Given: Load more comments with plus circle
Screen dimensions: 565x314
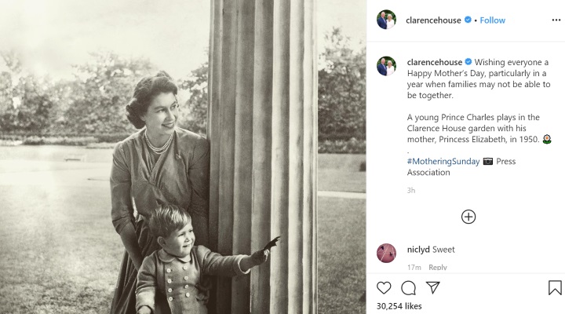Looking at the screenshot, I should coord(468,217).
